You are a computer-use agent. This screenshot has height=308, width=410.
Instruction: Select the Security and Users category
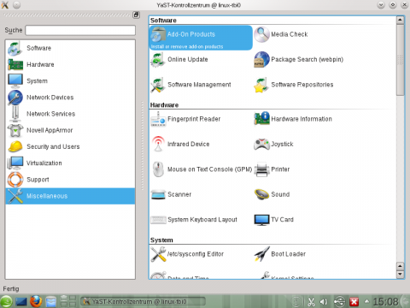point(70,147)
